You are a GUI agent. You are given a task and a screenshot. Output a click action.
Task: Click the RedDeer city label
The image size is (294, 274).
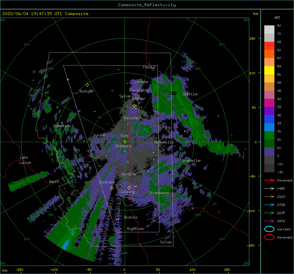(139, 99)
